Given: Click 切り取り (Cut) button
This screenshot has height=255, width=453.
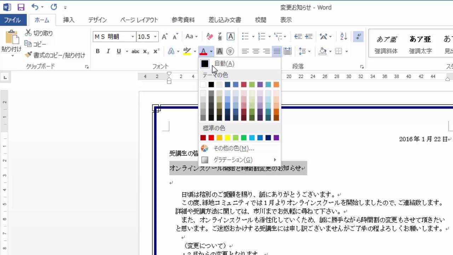Looking at the screenshot, I should click(x=39, y=33).
